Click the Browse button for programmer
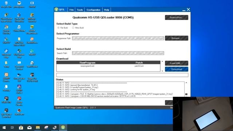The image size is (233, 131). coord(177,38)
